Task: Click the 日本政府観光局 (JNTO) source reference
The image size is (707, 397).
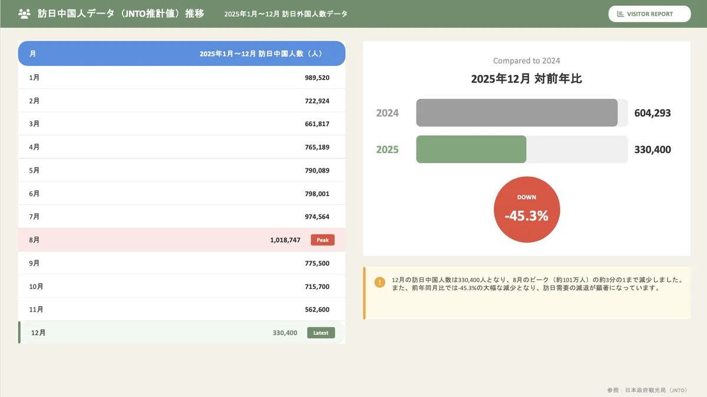Action: click(647, 390)
